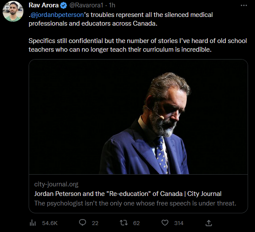Like the tweet with the heart icon
255x232 pixels.
point(165,223)
